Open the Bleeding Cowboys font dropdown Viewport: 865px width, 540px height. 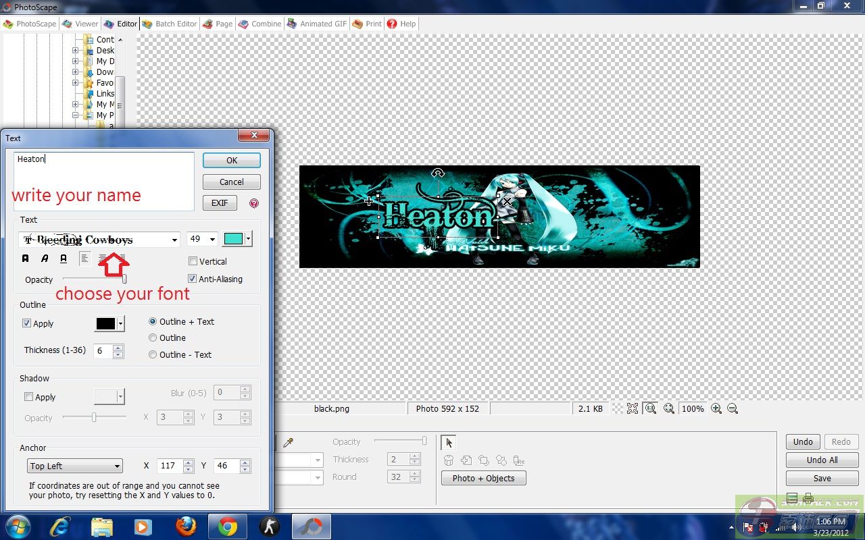(x=174, y=240)
